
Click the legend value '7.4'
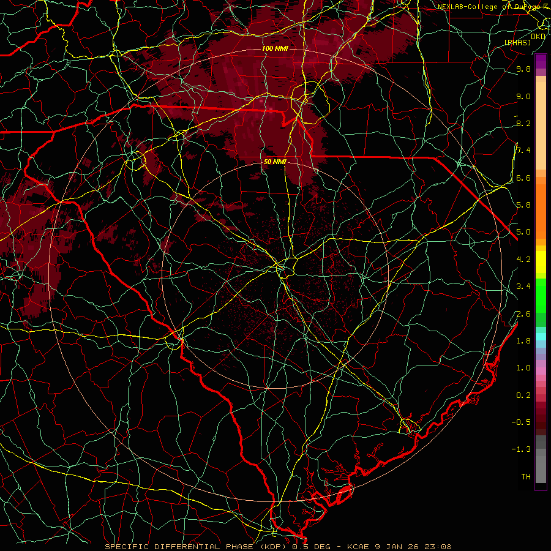(x=523, y=151)
